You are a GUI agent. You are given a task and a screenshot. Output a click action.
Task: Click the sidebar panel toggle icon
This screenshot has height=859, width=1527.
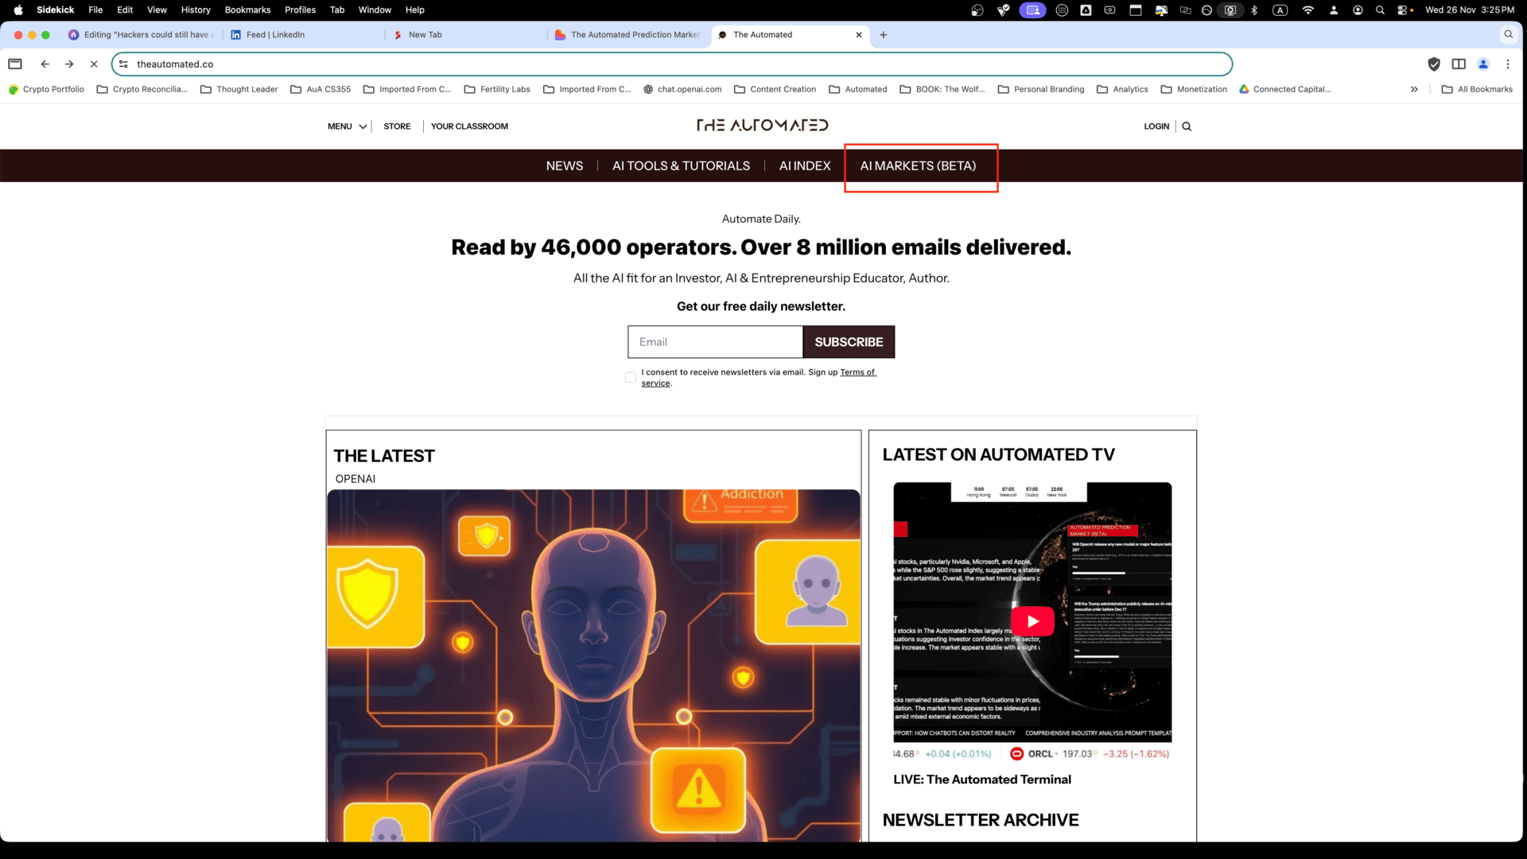coord(15,64)
